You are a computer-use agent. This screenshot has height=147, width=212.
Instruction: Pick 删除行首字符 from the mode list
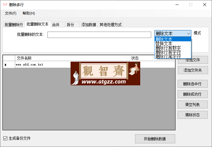[x=173, y=52]
